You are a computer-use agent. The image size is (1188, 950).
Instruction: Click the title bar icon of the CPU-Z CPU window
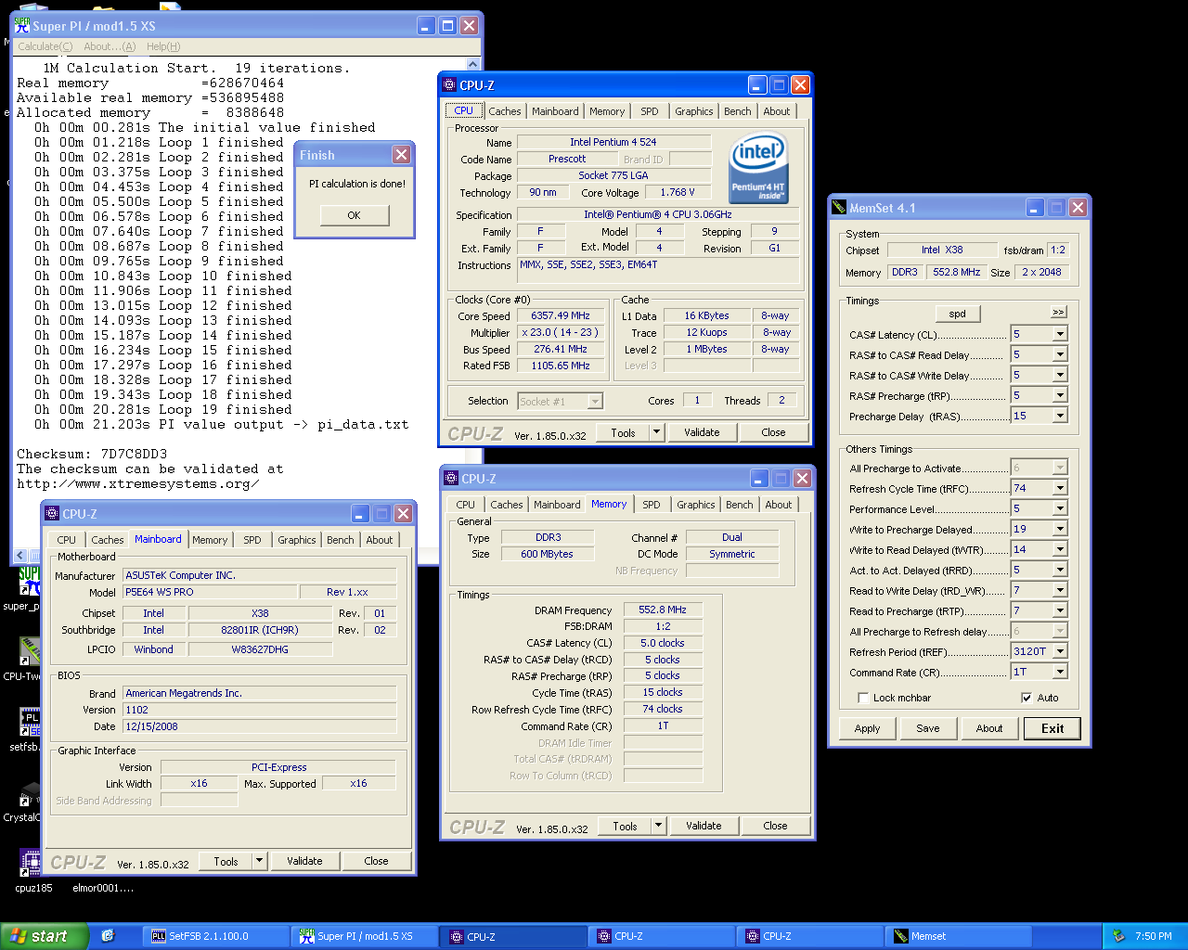coord(449,85)
